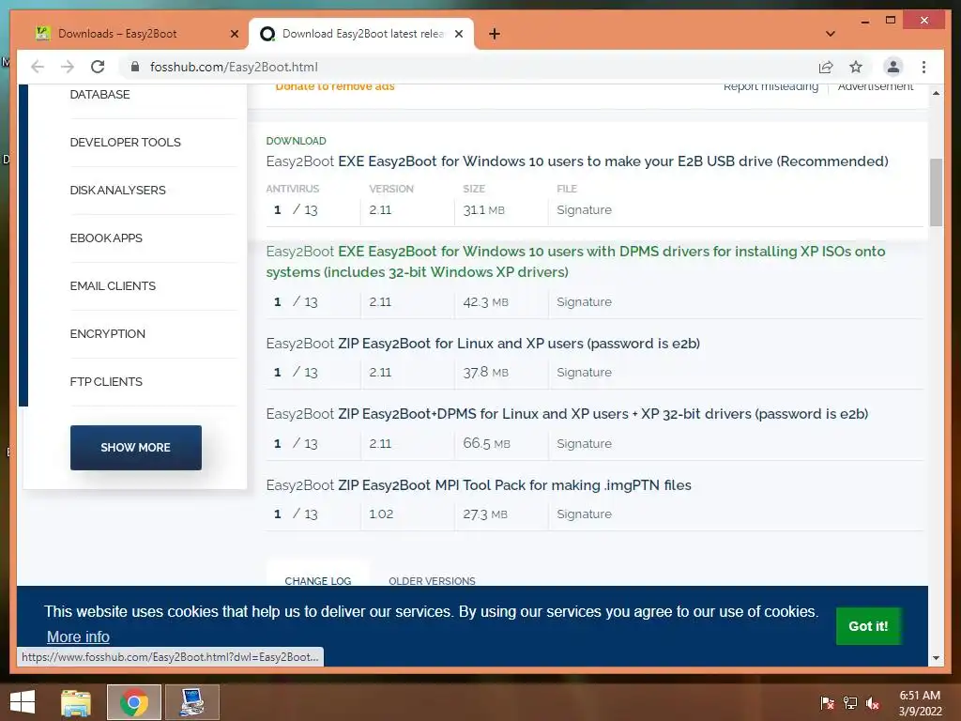Download Easy2Boot ZIP for Linux and XP users
Viewport: 961px width, 721px height.
point(483,344)
